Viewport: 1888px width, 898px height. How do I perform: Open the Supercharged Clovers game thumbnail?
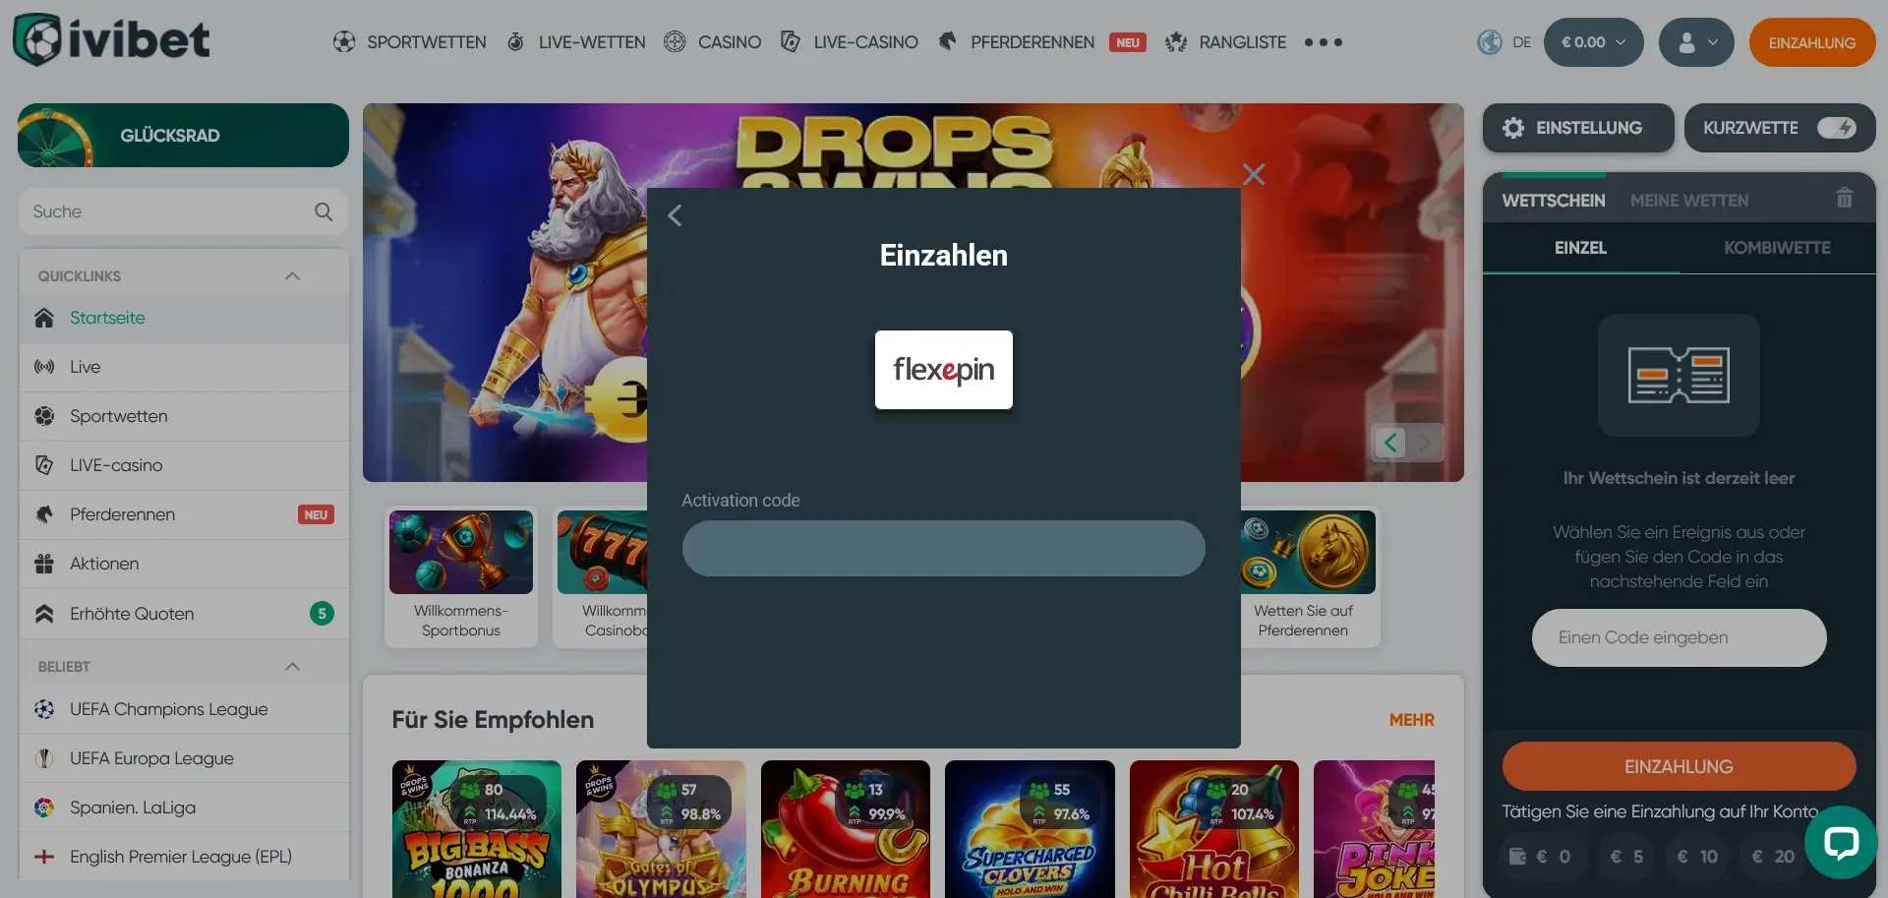1030,829
